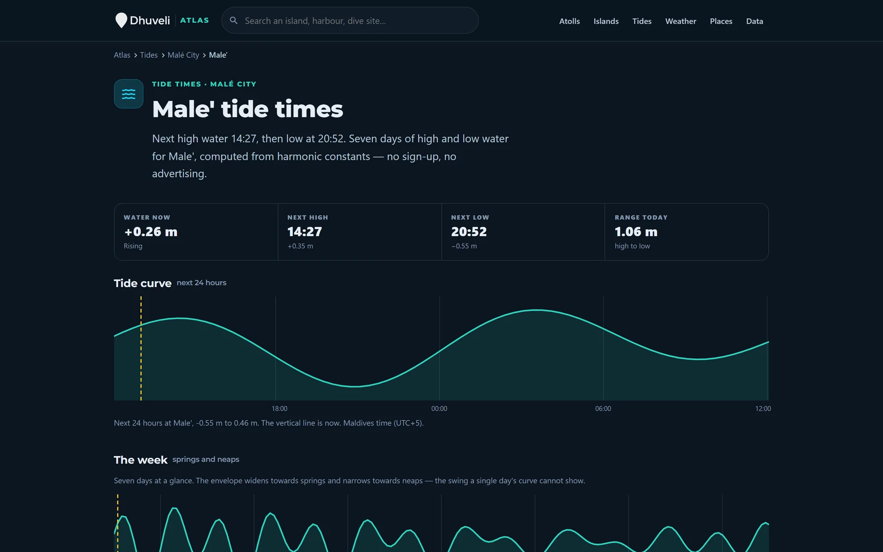Click the Next High 14:27 value
This screenshot has height=552, width=883.
pyautogui.click(x=305, y=232)
